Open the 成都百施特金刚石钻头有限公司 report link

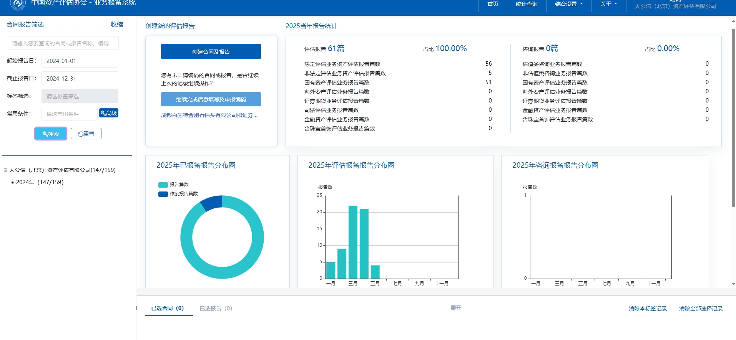209,115
